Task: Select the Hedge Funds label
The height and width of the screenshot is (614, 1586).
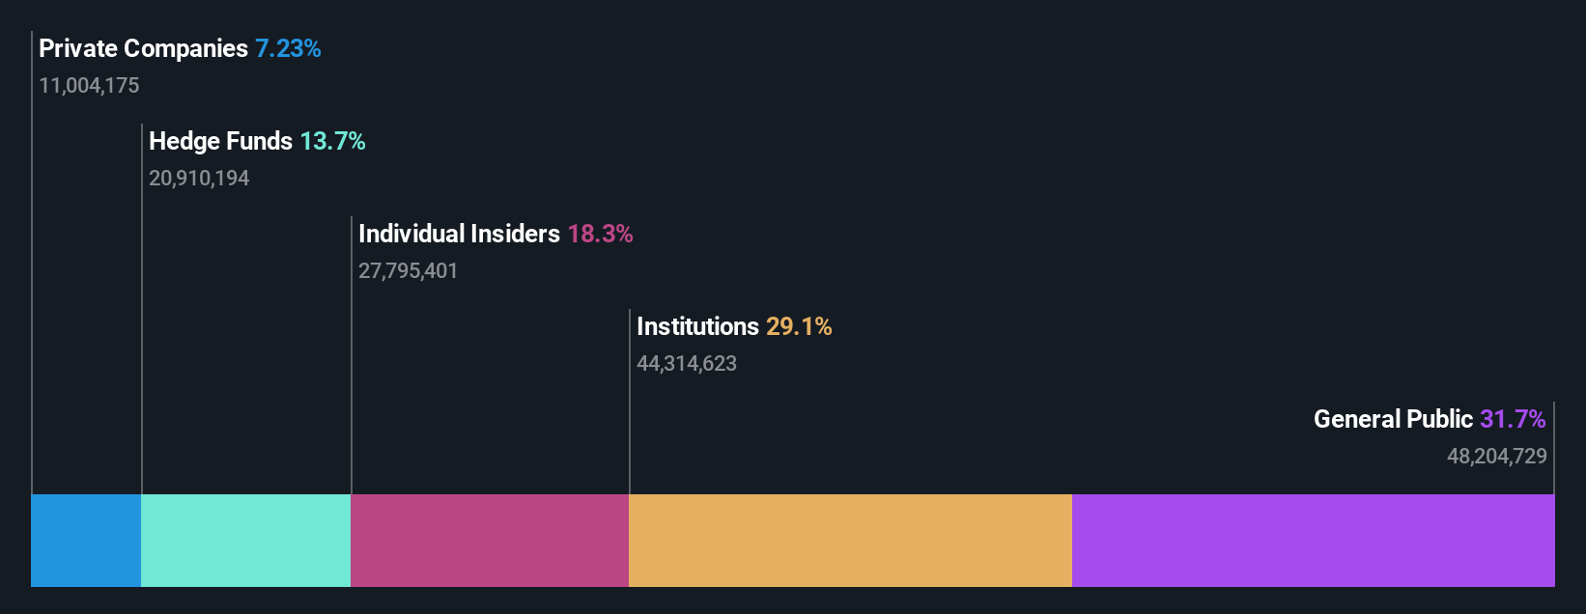Action: (220, 141)
